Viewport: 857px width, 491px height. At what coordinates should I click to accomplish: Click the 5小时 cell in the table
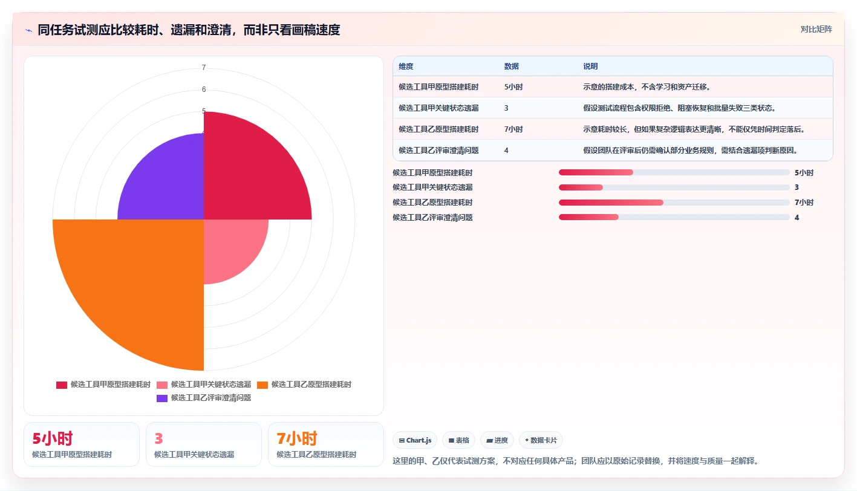513,86
